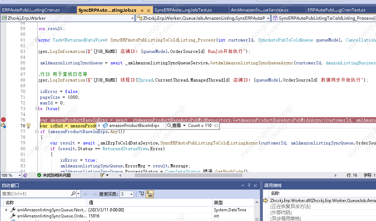Collapse the code block on line 61
The image size is (376, 221).
37,40
